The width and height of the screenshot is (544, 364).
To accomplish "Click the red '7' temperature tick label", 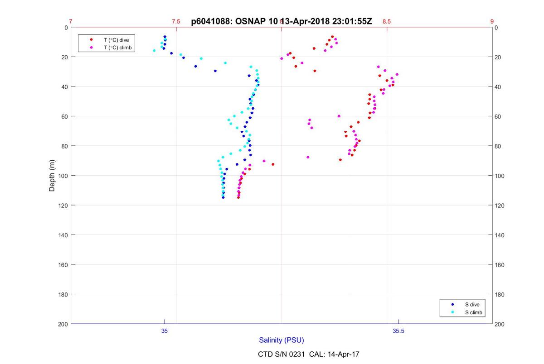I will point(71,21).
